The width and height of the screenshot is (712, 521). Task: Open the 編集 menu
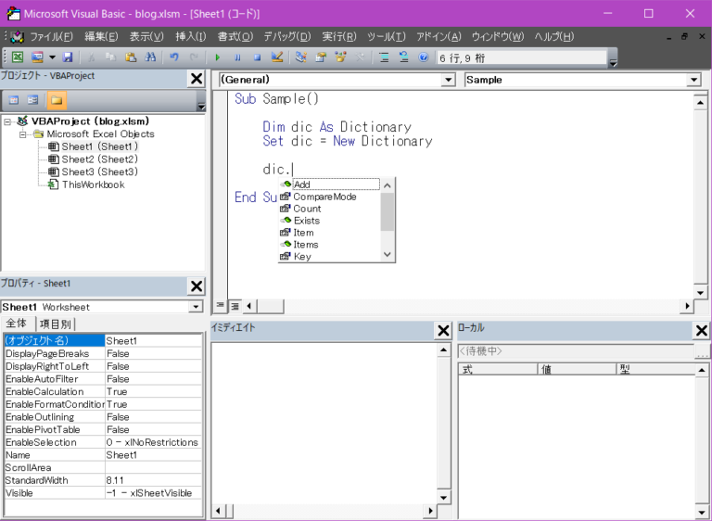[101, 37]
